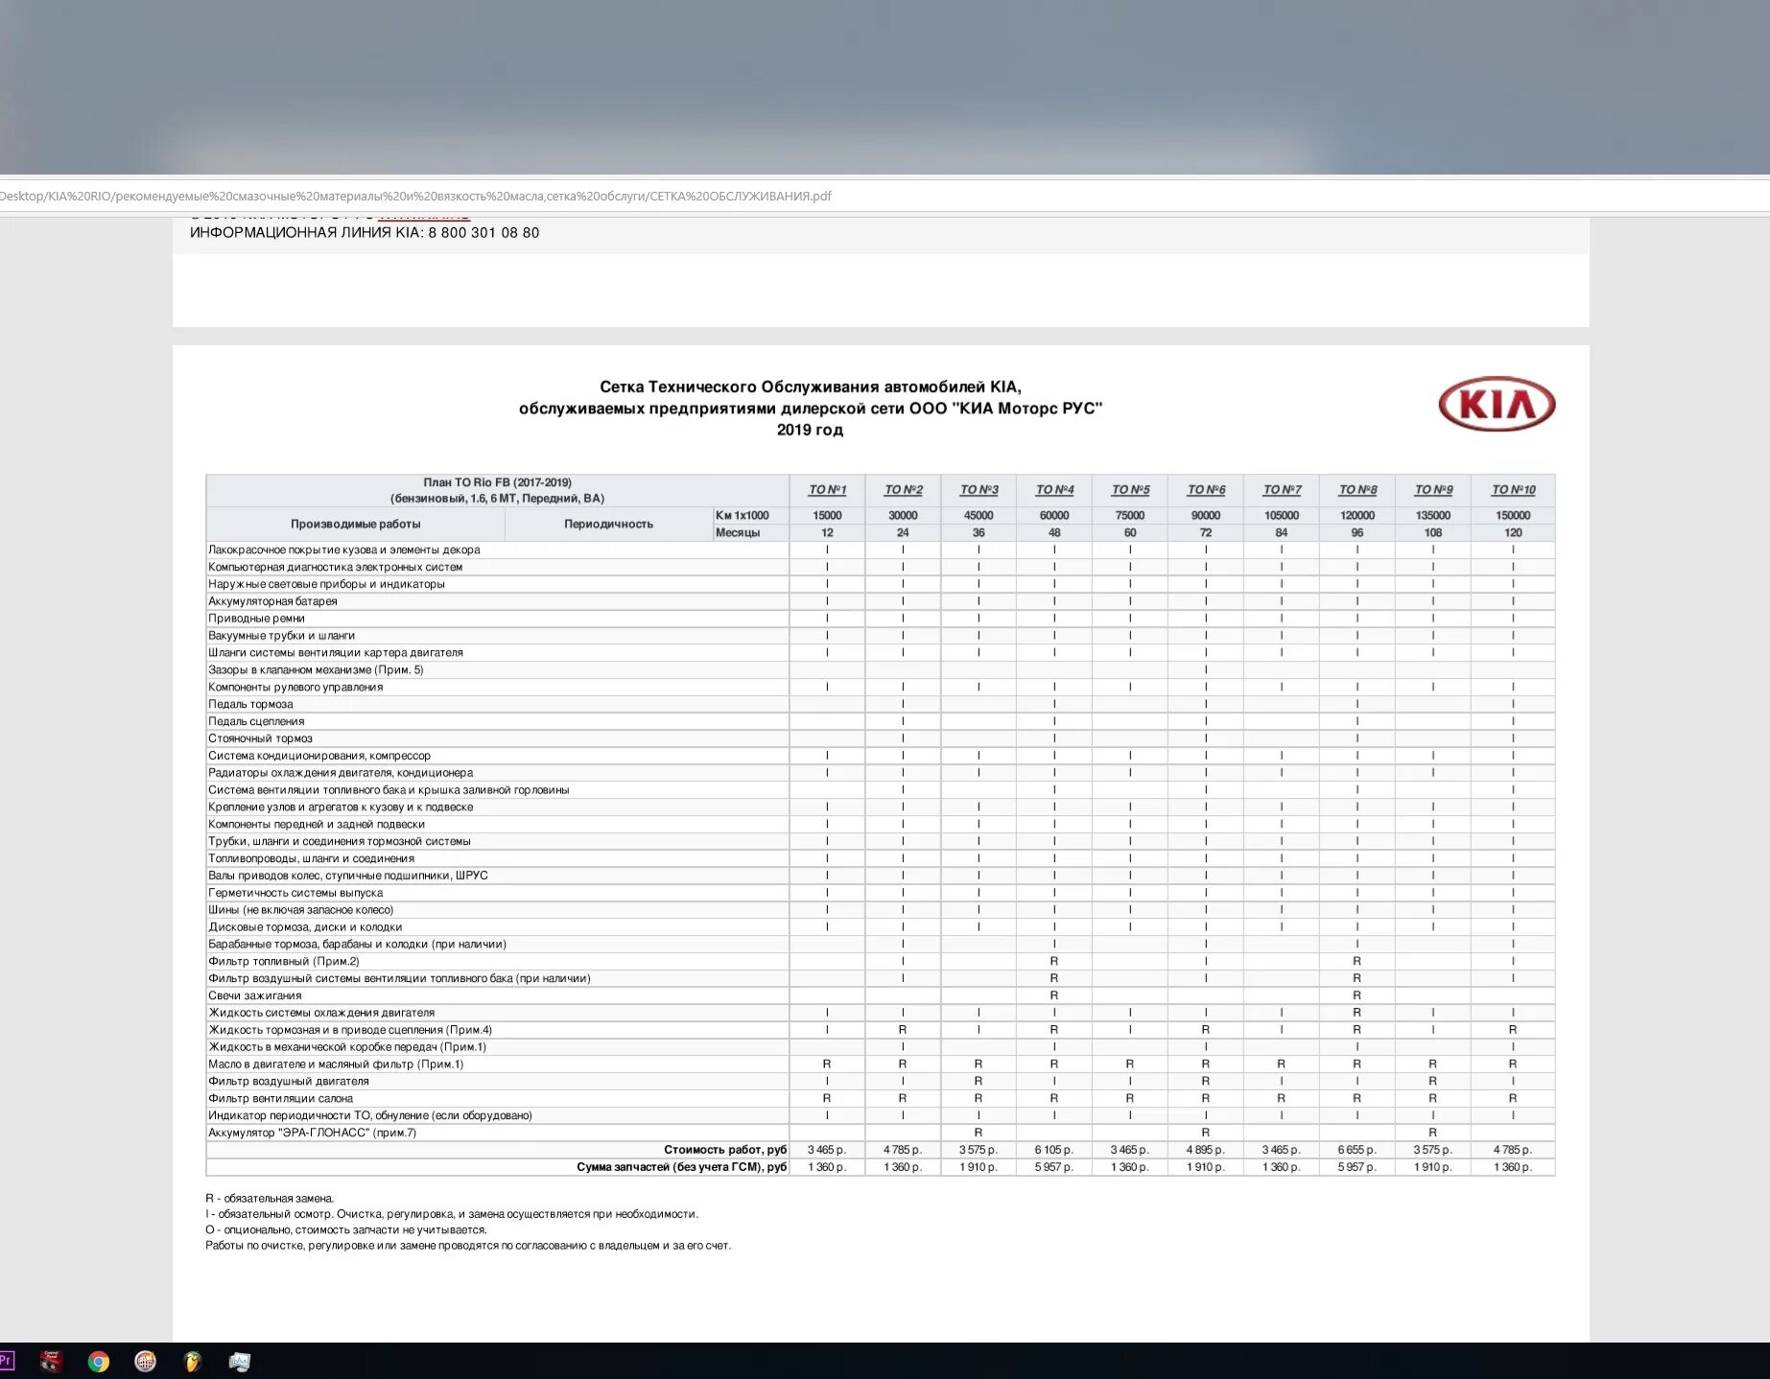This screenshot has height=1379, width=1770.
Task: Select row 'Педаль тормоза'
Action: [880, 704]
